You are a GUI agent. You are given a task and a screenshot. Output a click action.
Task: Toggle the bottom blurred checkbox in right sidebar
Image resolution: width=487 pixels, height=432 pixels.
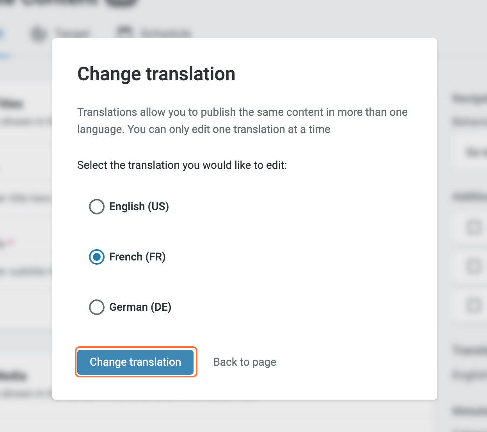pyautogui.click(x=474, y=305)
